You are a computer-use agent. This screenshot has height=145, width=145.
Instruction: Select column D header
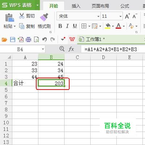(x=103, y=57)
